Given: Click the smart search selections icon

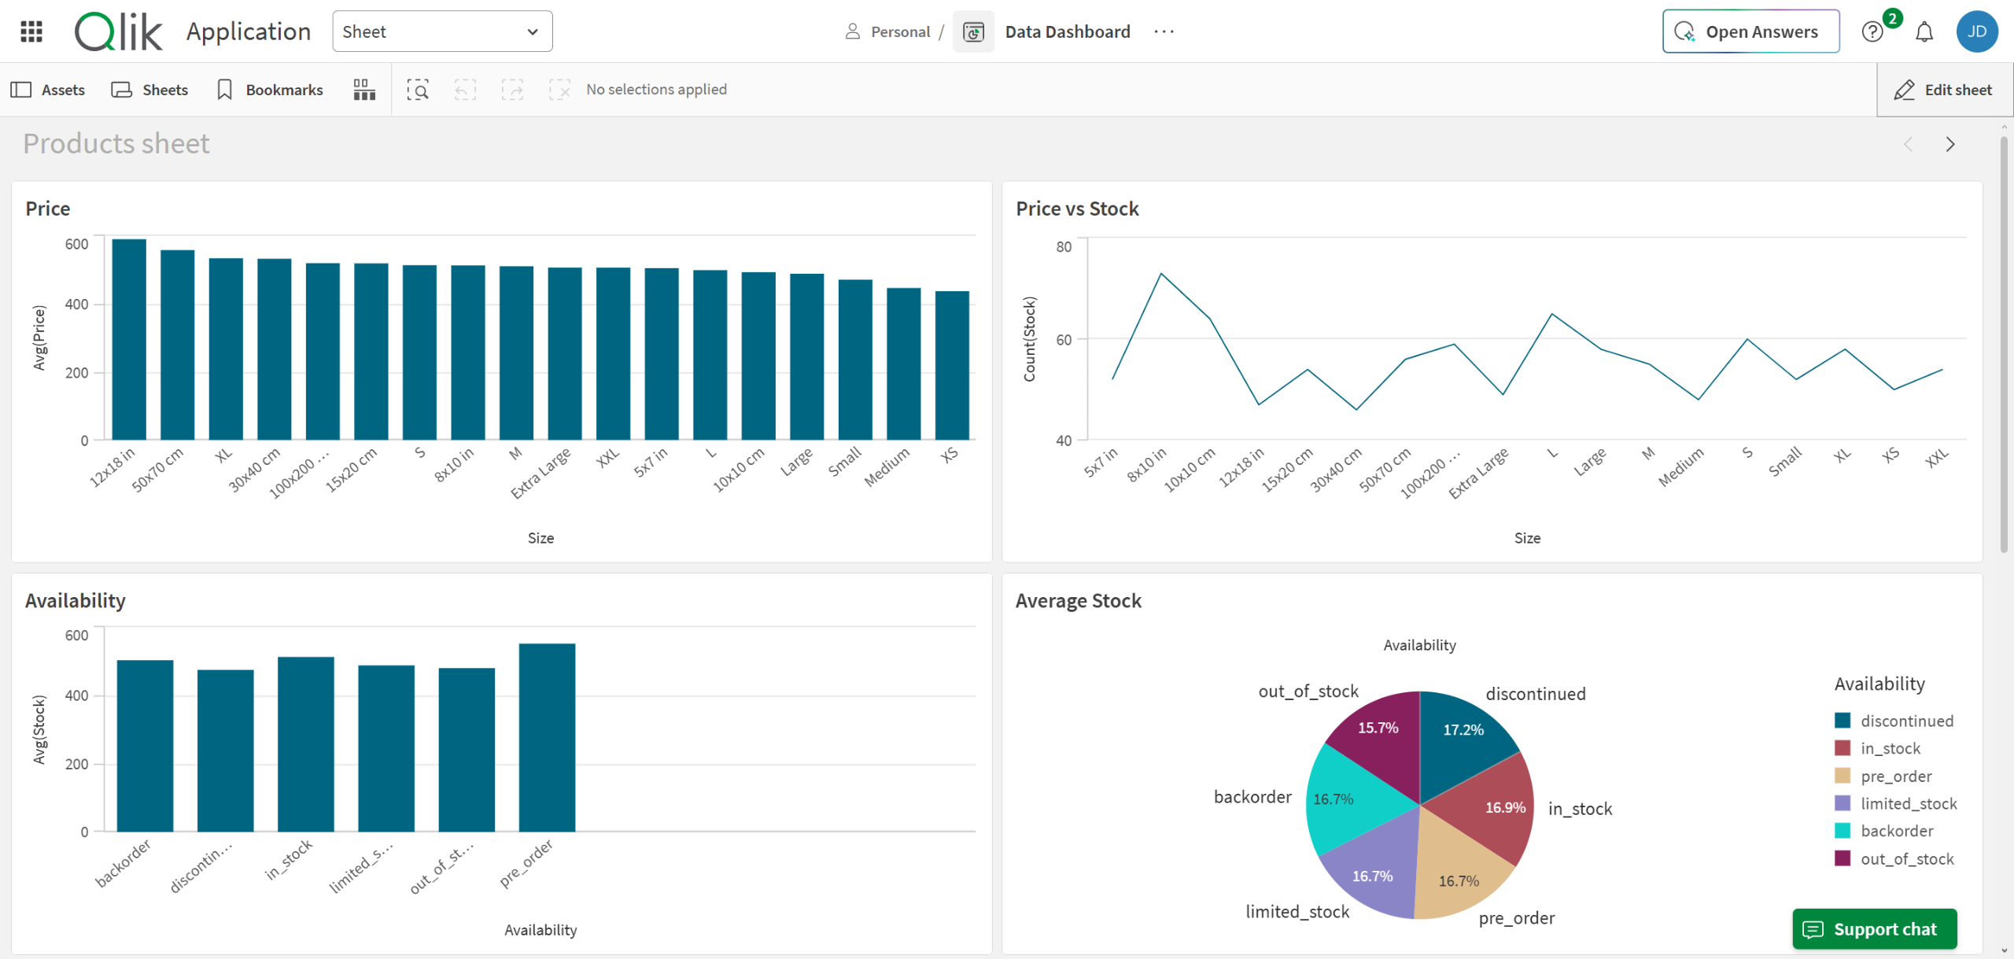Looking at the screenshot, I should coord(418,90).
